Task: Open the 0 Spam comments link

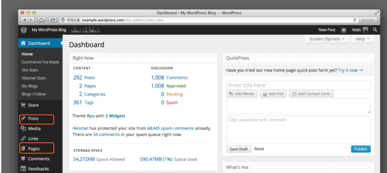Action: [170, 102]
